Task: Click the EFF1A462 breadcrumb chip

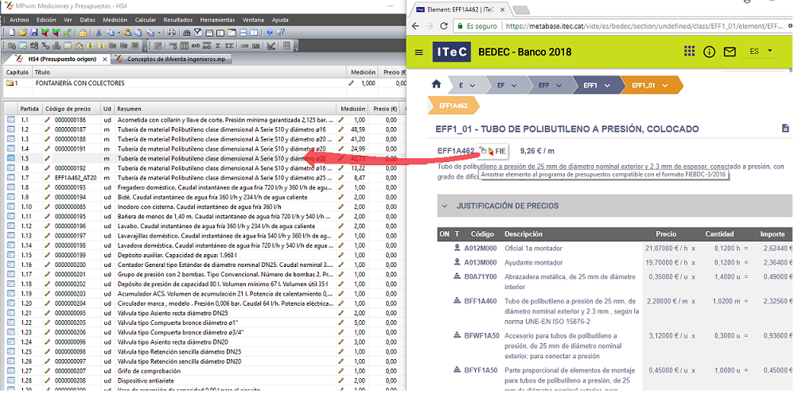Action: point(453,106)
